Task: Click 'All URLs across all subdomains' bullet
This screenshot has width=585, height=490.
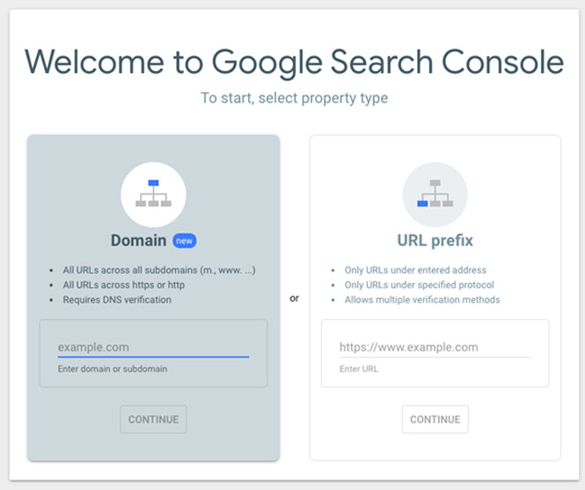Action: tap(159, 270)
